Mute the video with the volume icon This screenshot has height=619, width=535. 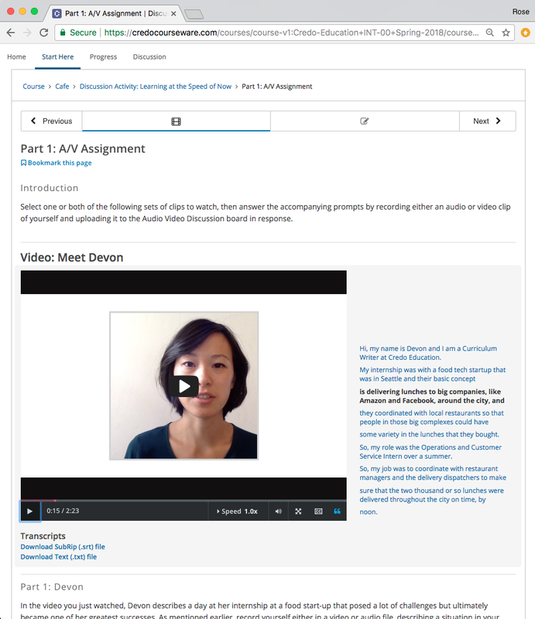point(279,511)
